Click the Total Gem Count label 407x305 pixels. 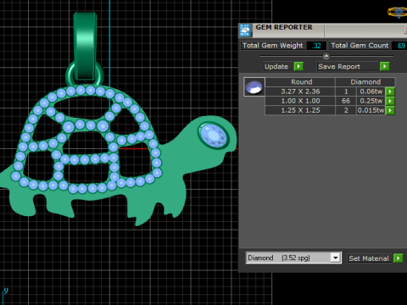(360, 46)
